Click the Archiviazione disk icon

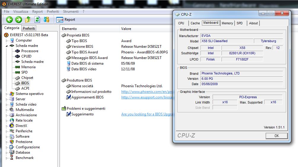12,115
